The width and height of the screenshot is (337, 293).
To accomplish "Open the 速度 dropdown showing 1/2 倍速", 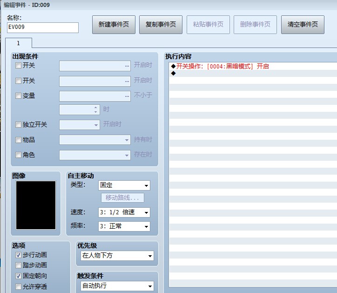I will click(124, 212).
